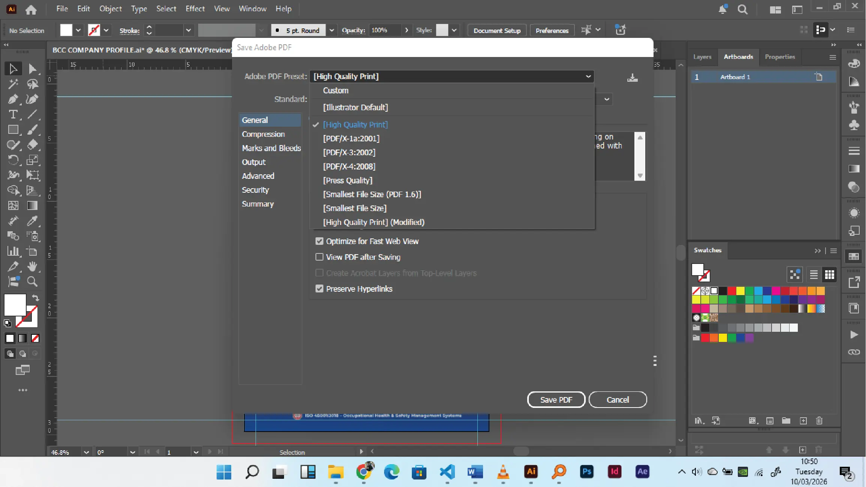Viewport: 866px width, 487px height.
Task: Open Photoshop from the taskbar
Action: tap(586, 472)
